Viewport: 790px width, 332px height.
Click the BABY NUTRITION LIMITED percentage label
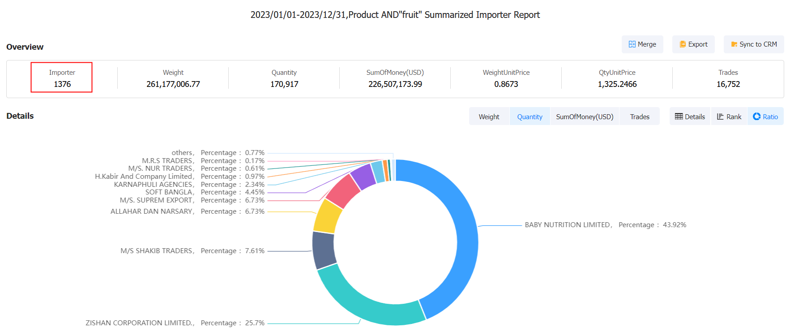[x=605, y=225]
